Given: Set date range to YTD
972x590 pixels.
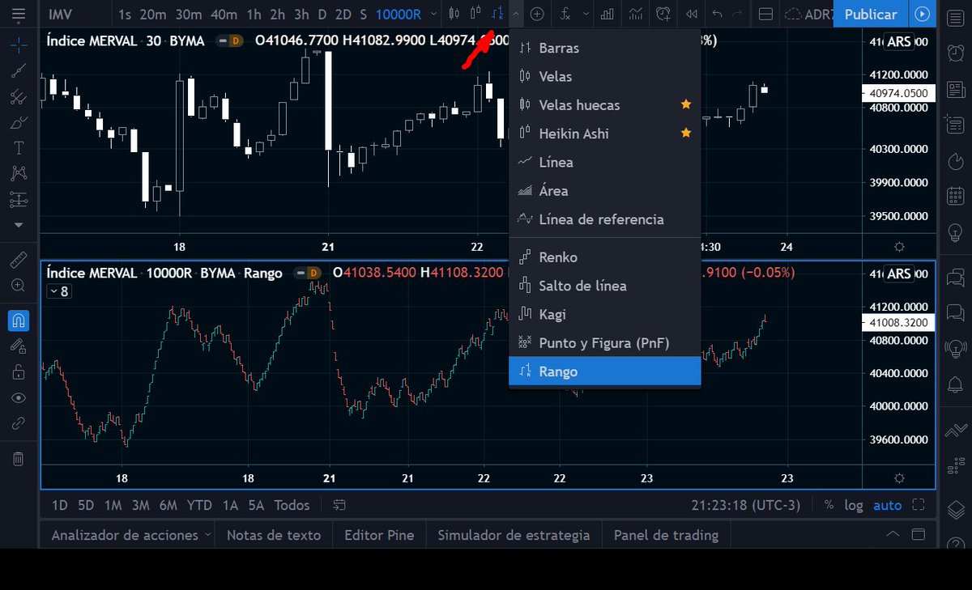Looking at the screenshot, I should pos(199,505).
